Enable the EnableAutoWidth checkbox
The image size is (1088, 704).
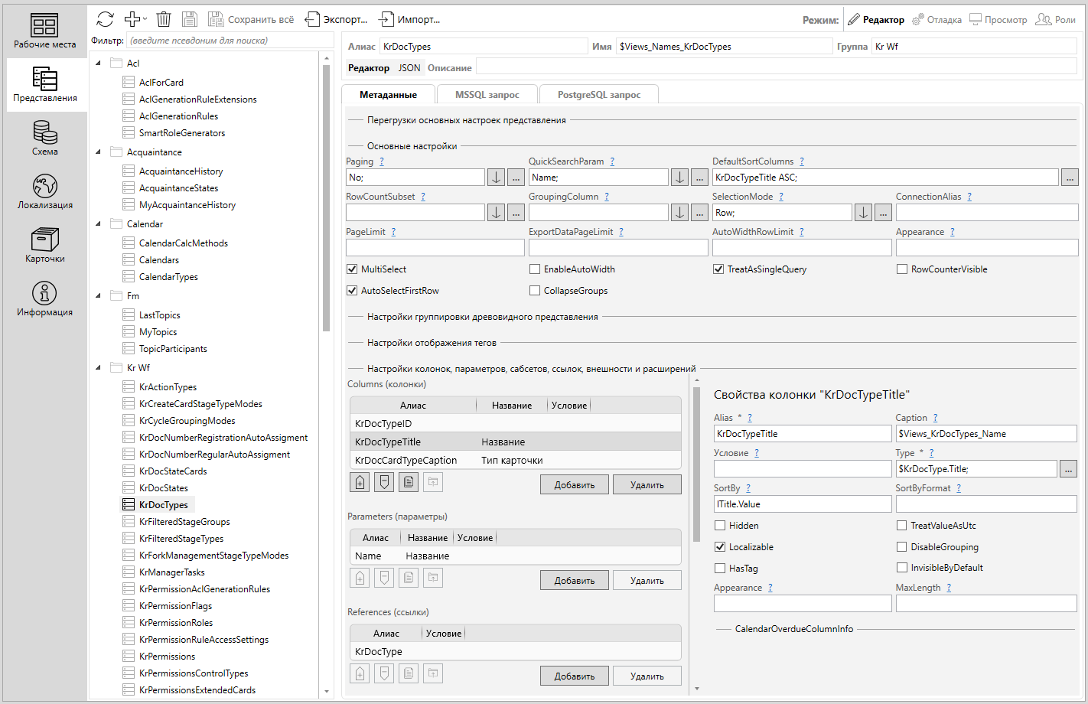pos(536,269)
